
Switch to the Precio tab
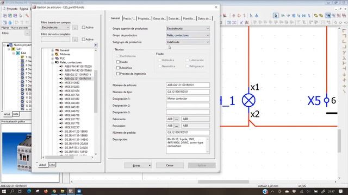click(x=129, y=18)
